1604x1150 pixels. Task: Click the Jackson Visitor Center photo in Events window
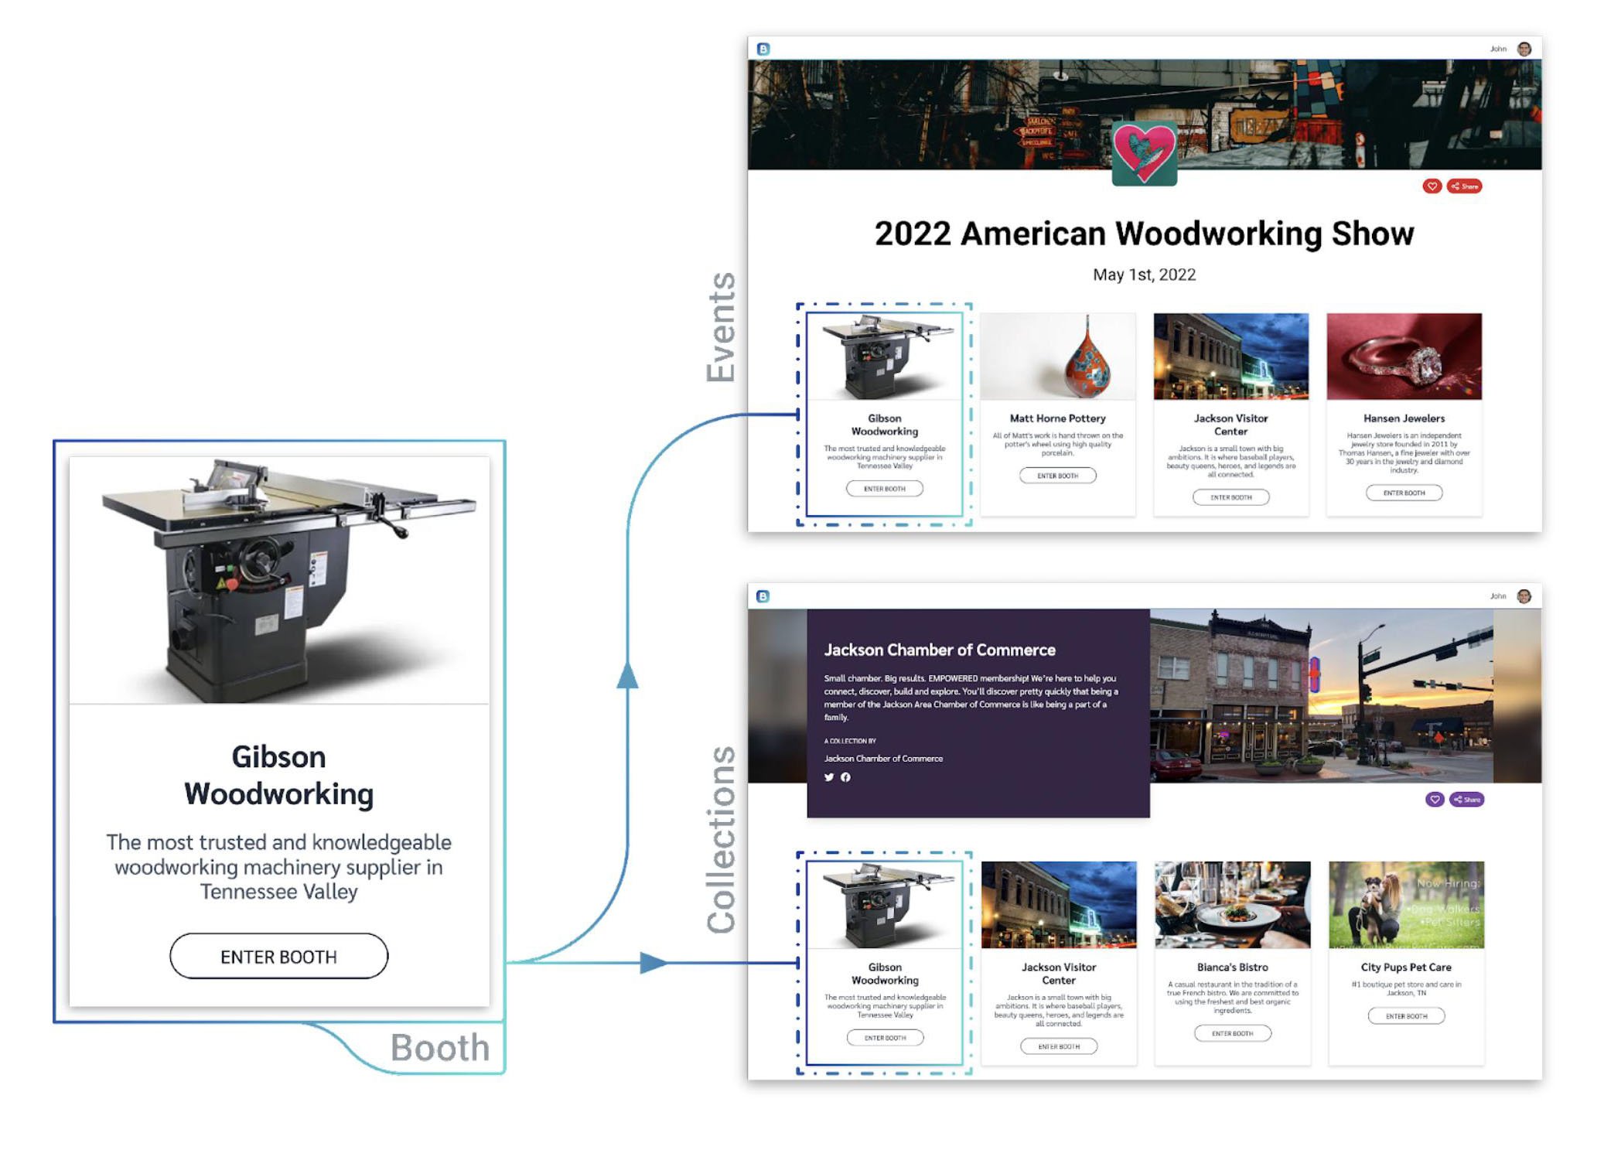click(1231, 356)
